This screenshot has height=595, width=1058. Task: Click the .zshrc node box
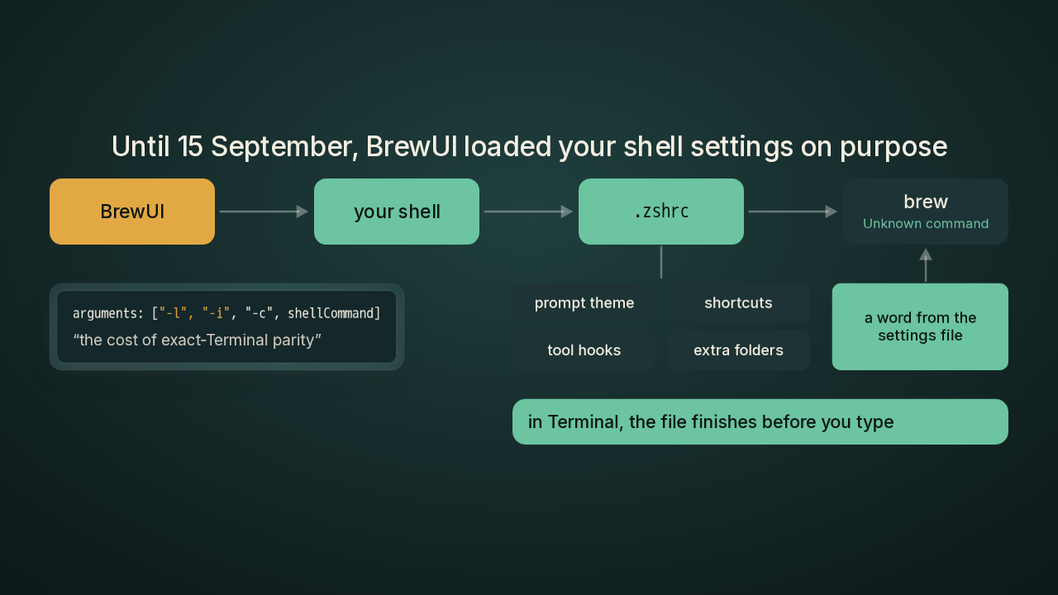(661, 212)
